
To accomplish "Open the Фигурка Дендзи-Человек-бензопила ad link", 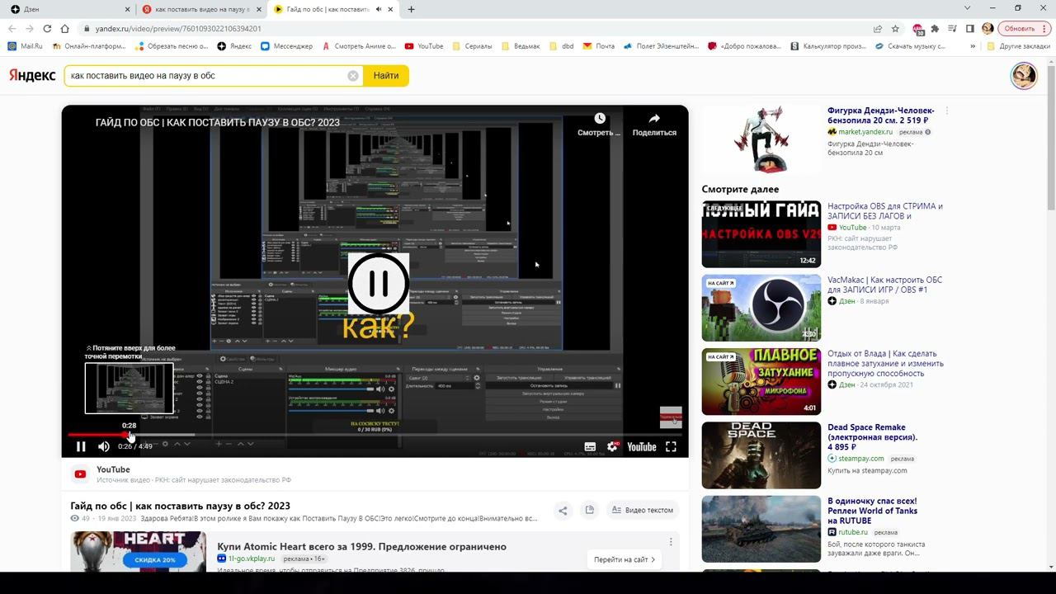I will click(881, 115).
